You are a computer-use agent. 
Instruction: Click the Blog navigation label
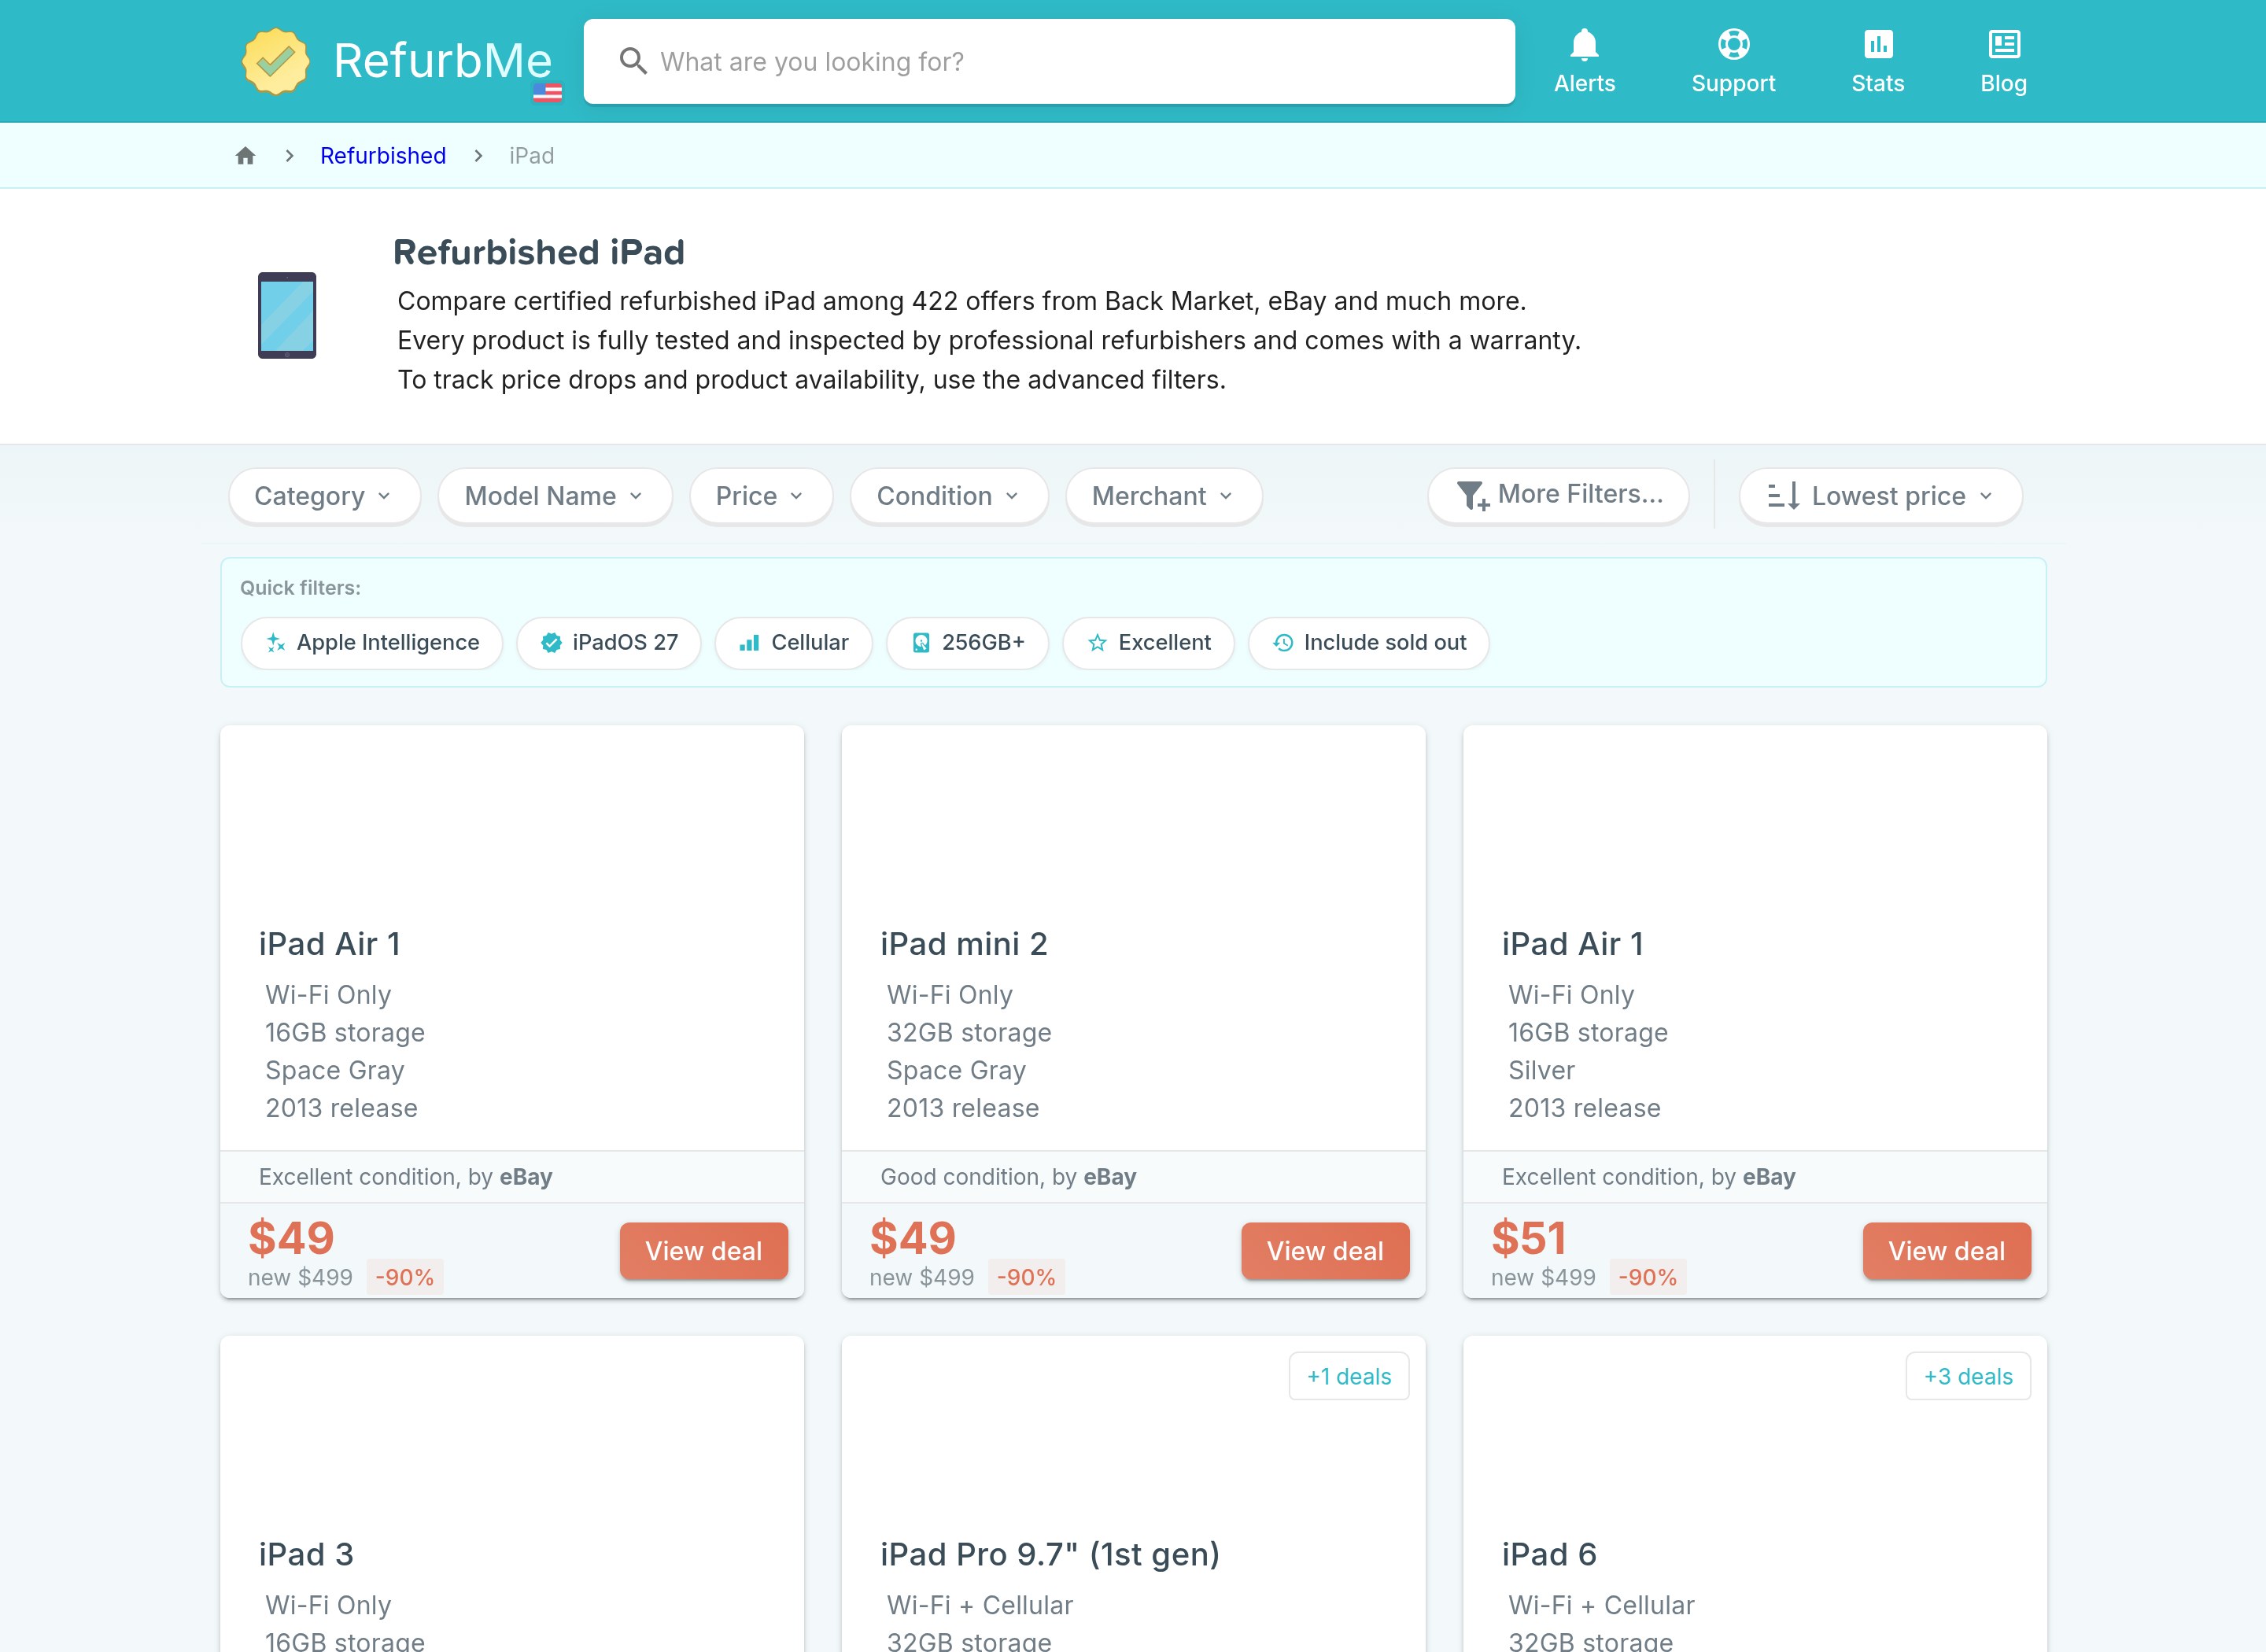2004,84
